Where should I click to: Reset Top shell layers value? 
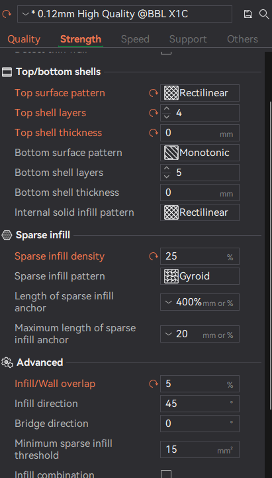point(154,113)
